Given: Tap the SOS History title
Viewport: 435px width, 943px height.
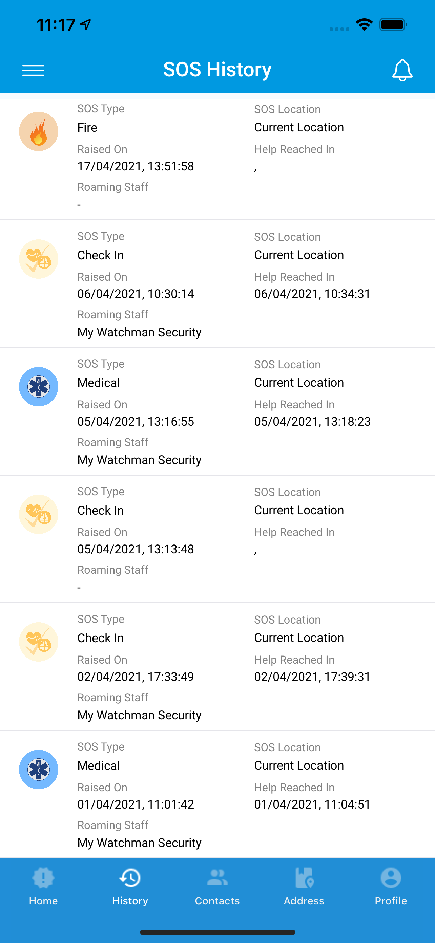Looking at the screenshot, I should pyautogui.click(x=217, y=70).
